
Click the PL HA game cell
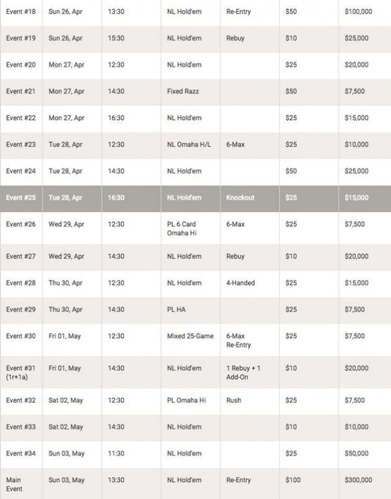177,309
